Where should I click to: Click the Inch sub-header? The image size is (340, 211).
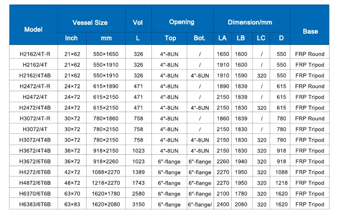click(72, 38)
